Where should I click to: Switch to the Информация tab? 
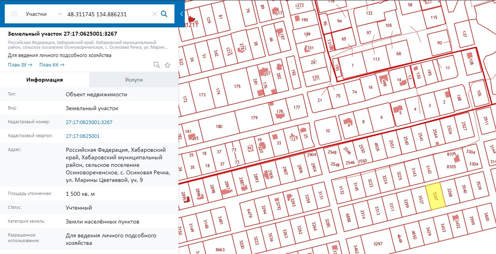coord(45,80)
